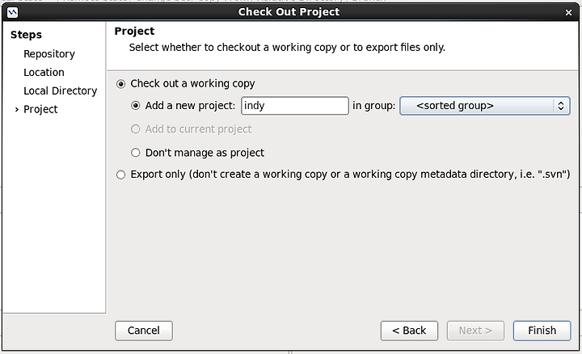Go to the Repository step

pyautogui.click(x=49, y=54)
